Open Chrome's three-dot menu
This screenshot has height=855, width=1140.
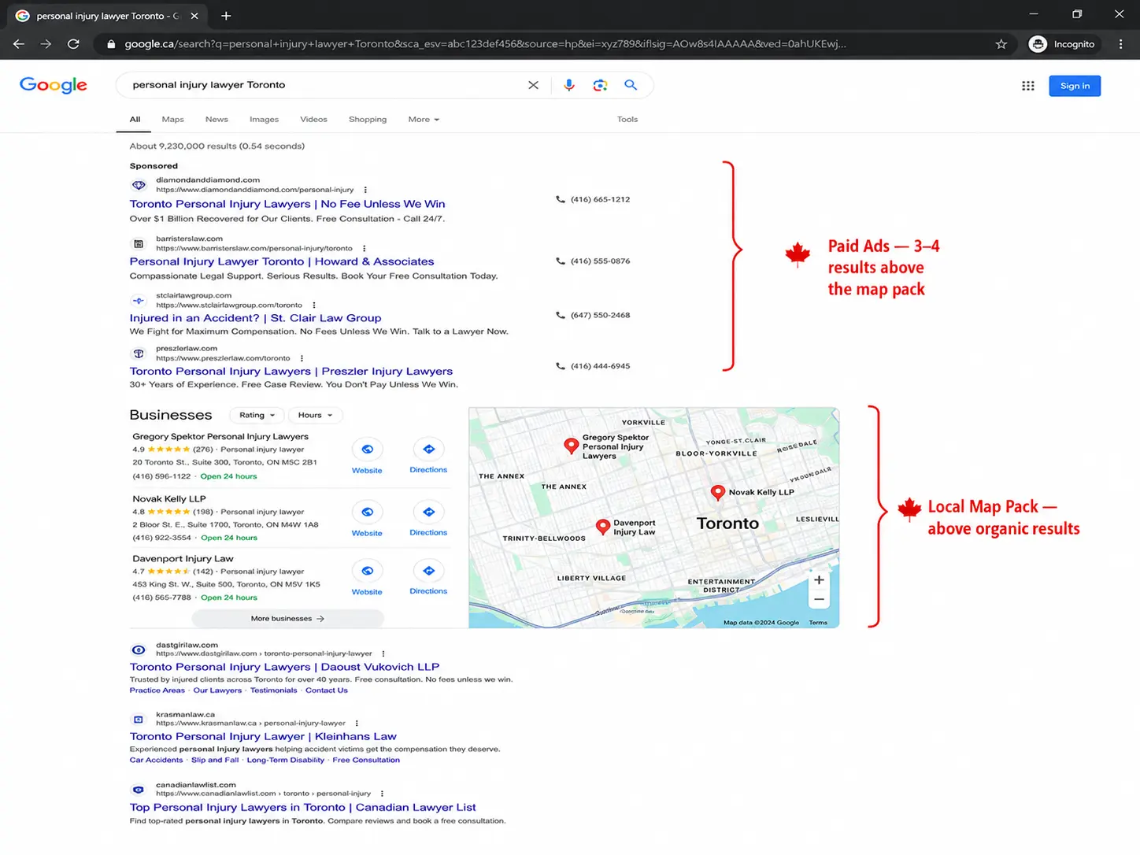pyautogui.click(x=1120, y=44)
